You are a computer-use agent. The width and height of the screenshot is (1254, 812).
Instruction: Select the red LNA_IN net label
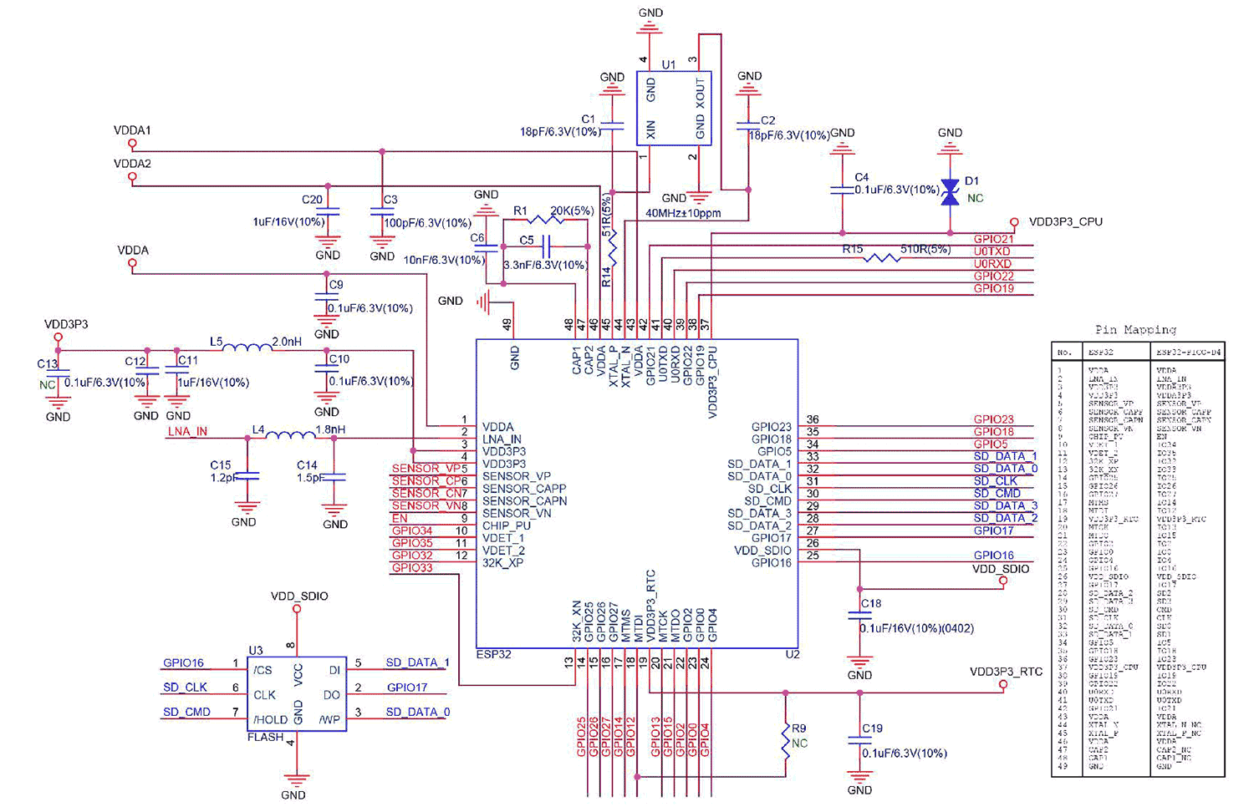pos(187,431)
